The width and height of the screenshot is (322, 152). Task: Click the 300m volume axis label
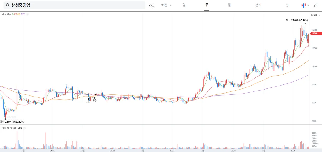314,133
